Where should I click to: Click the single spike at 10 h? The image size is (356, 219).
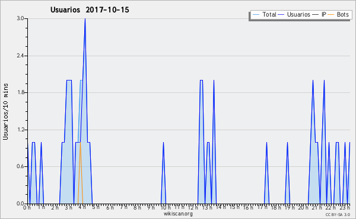coord(163,173)
